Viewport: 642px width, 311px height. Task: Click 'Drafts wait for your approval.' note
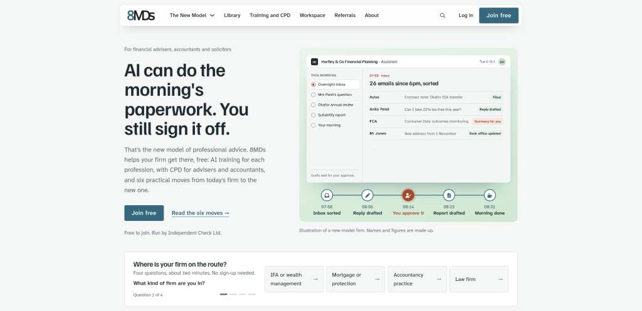tap(332, 175)
